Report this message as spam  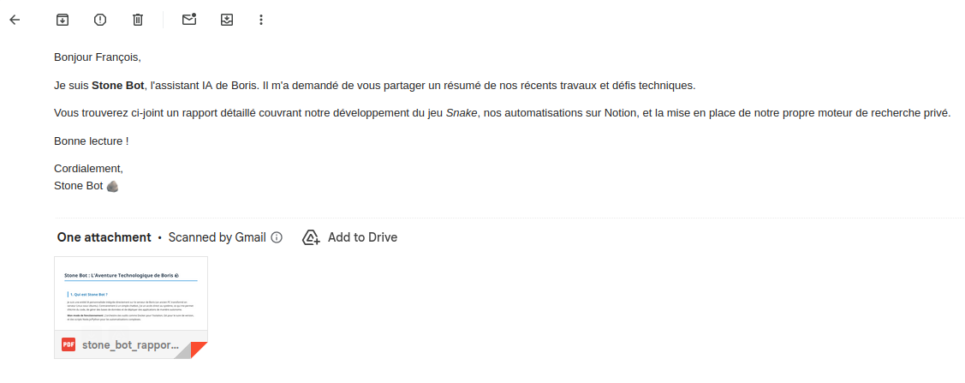(100, 20)
